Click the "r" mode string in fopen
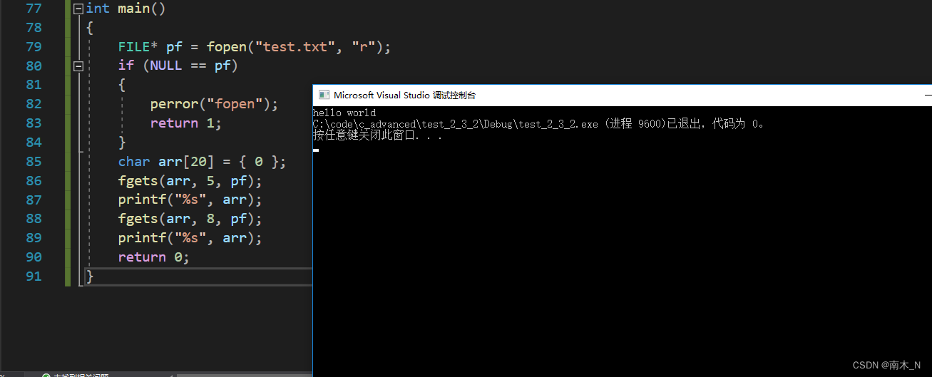This screenshot has height=377, width=932. point(364,47)
